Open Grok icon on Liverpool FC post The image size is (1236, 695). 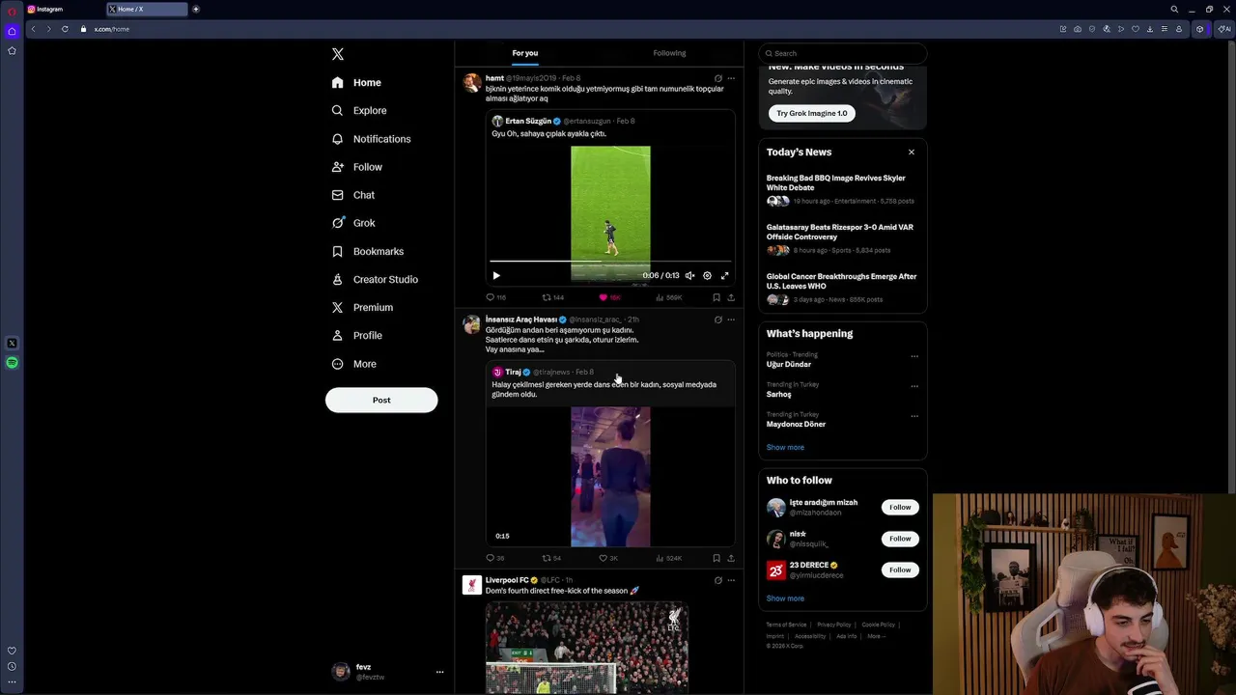pos(717,580)
